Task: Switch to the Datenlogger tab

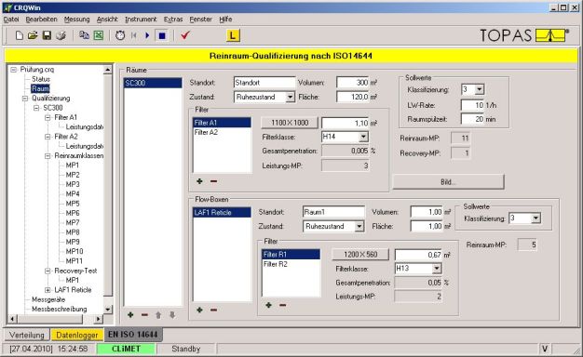Action: pyautogui.click(x=76, y=335)
